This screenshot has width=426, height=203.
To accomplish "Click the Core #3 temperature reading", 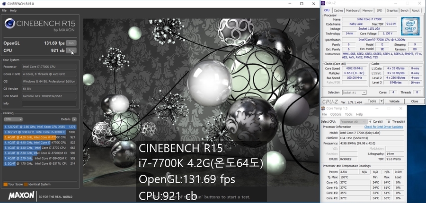I will point(354,198).
